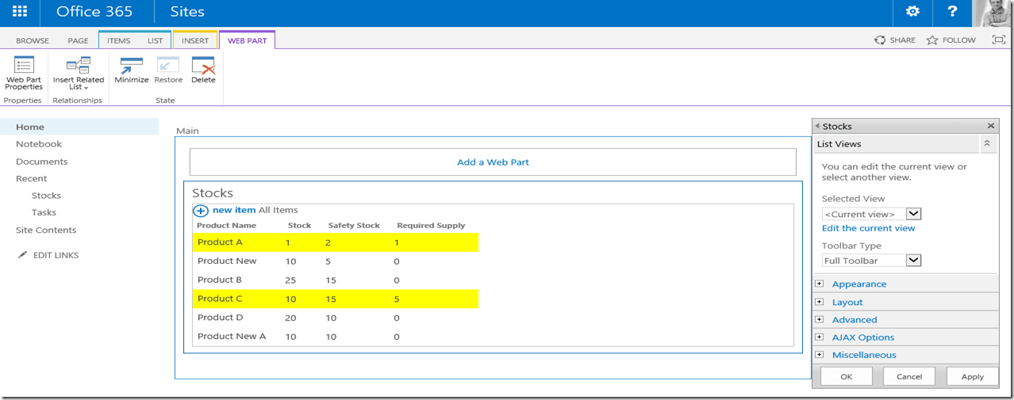Click the focus on content icon
The image size is (1014, 400).
pos(998,40)
